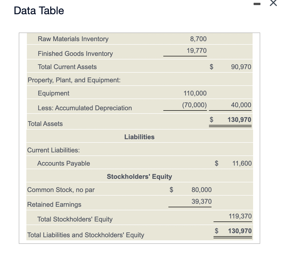Select the Equipment amount 110,000
Screen dimensions: 282x254
[195, 93]
